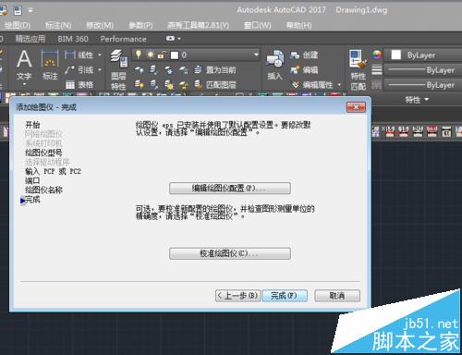This screenshot has width=462, height=355.
Task: Switch to the 精选应用 ribbon tab
Action: pos(30,39)
